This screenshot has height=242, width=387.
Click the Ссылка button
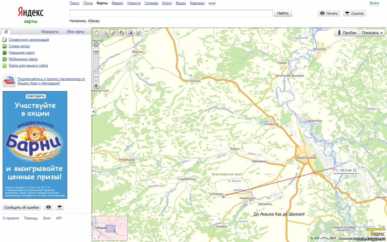point(354,13)
